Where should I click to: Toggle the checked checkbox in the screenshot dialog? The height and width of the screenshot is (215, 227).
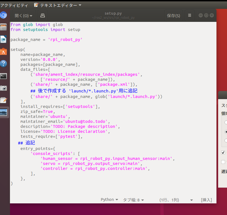(x=223, y=152)
